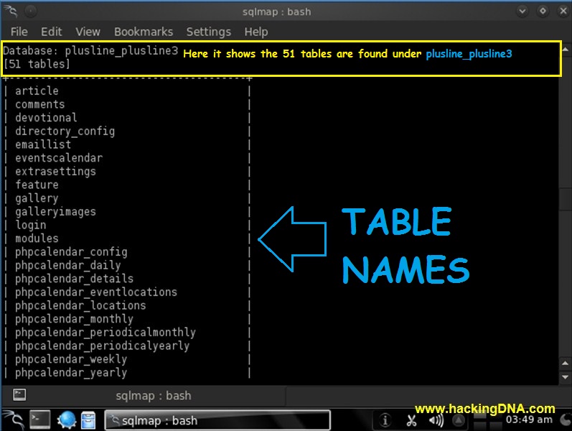Screen dimensions: 572x431
Task: Click the 'directory_config' table name
Action: pyautogui.click(x=65, y=131)
